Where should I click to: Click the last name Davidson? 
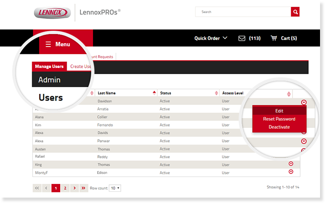(105, 101)
